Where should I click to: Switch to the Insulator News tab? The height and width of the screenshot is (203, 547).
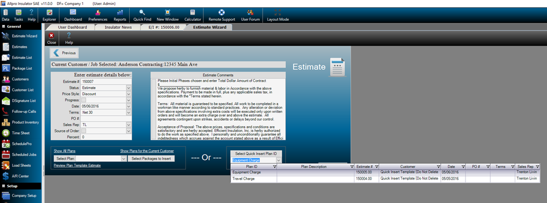118,27
